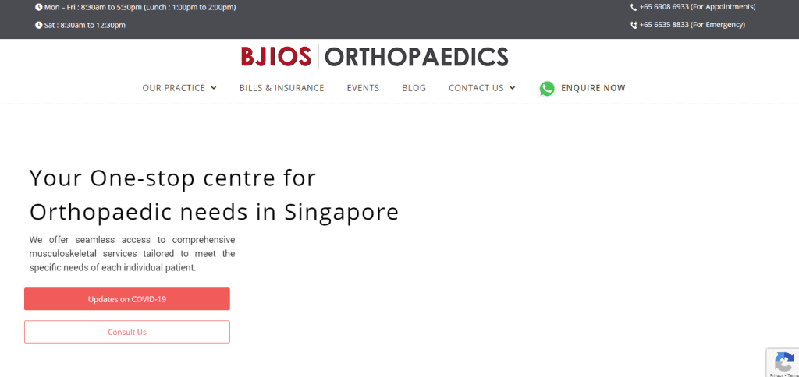Click the clock icon beside Mon – Fri hours
The height and width of the screenshot is (377, 799).
tap(39, 7)
